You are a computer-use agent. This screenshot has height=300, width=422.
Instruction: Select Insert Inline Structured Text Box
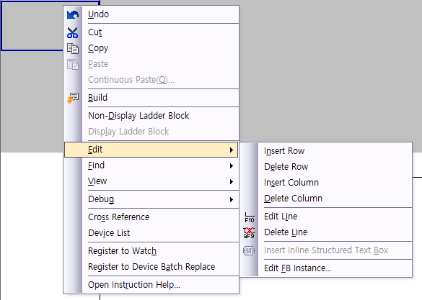pyautogui.click(x=326, y=250)
